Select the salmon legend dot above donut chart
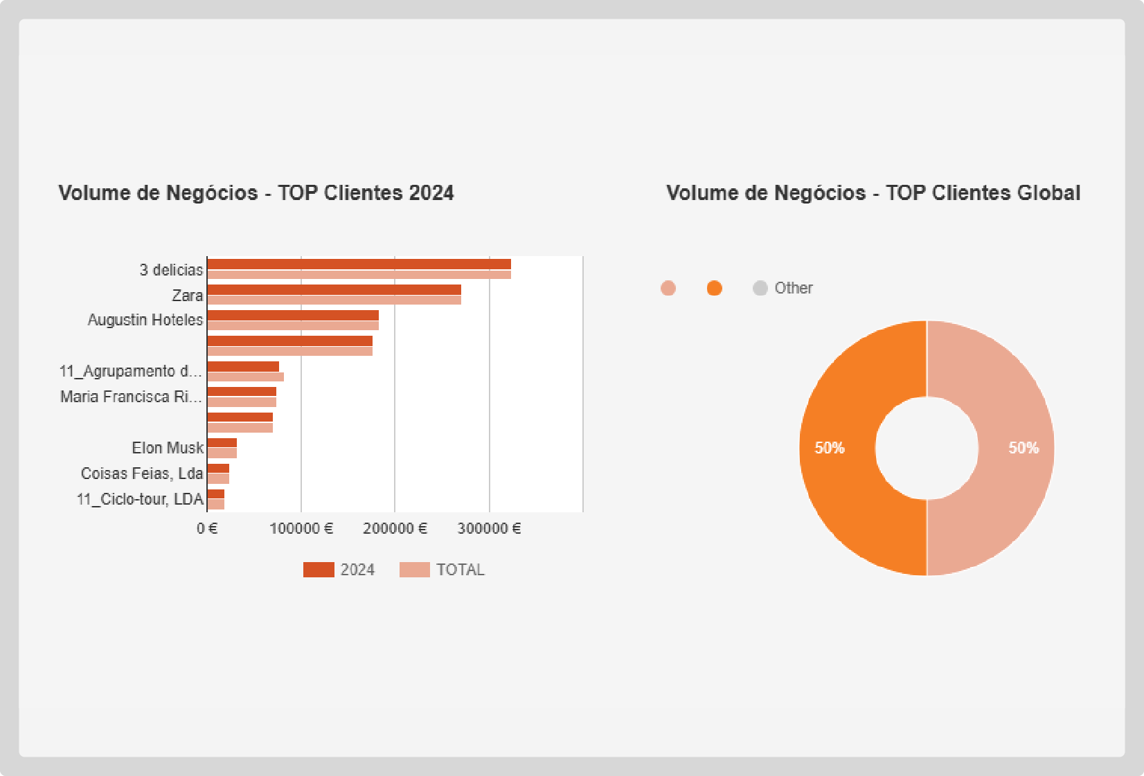 [x=668, y=288]
